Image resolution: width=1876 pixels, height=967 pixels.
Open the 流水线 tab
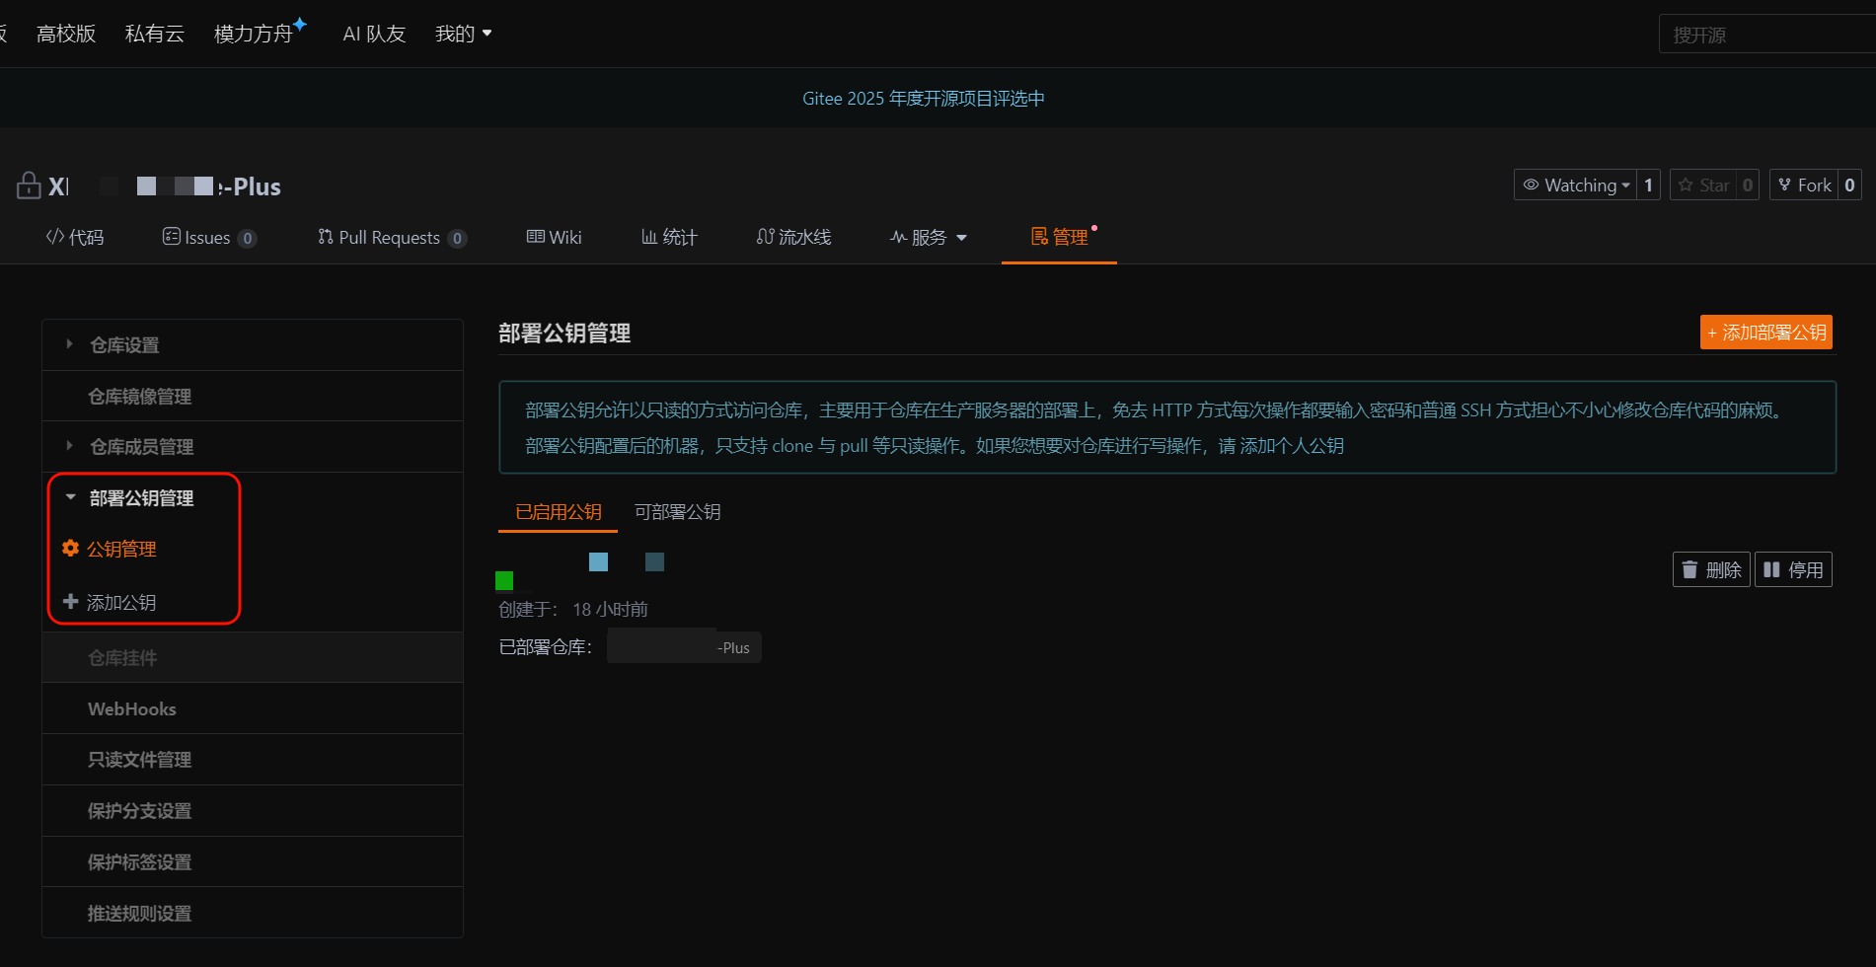point(793,237)
